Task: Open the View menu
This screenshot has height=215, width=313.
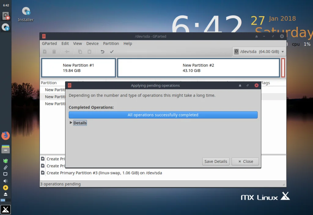Action: 77,43
